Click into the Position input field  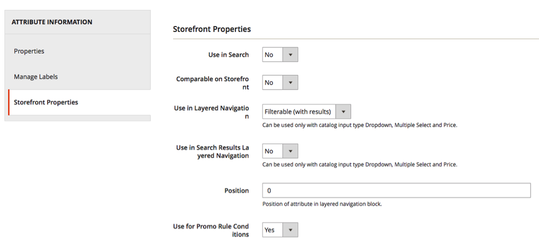(396, 191)
